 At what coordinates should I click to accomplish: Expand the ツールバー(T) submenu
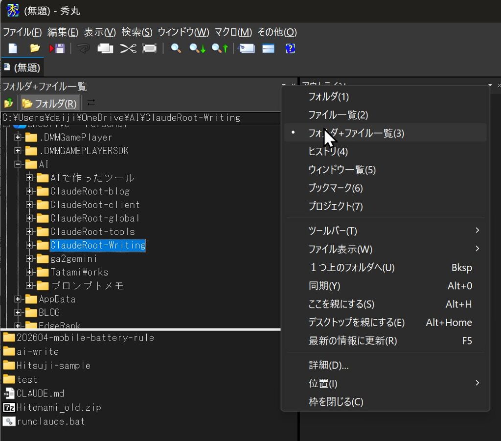tap(333, 231)
